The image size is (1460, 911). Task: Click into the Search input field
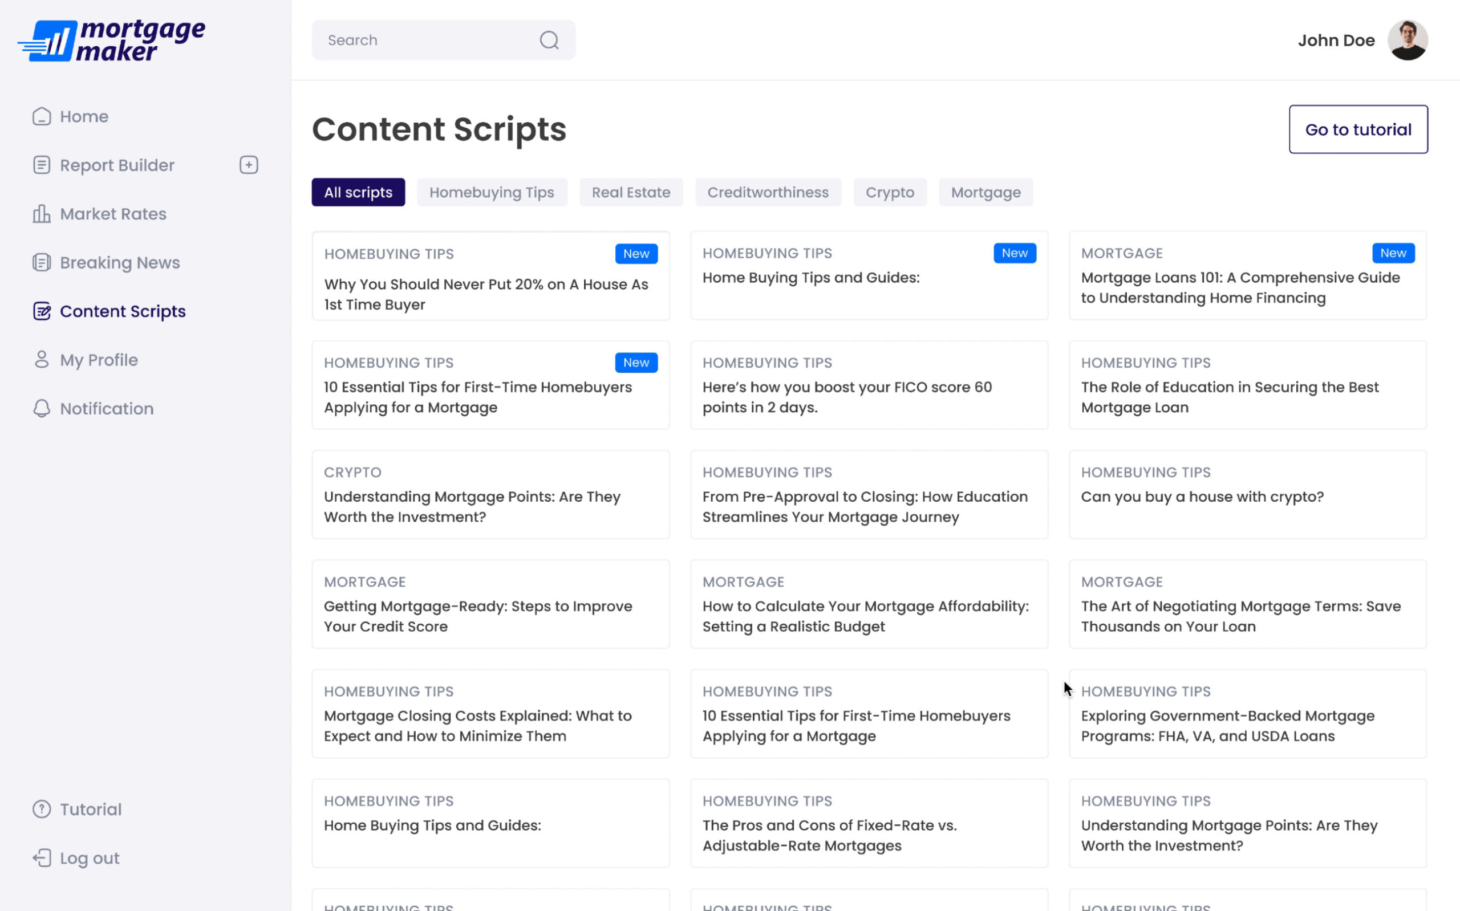point(422,40)
